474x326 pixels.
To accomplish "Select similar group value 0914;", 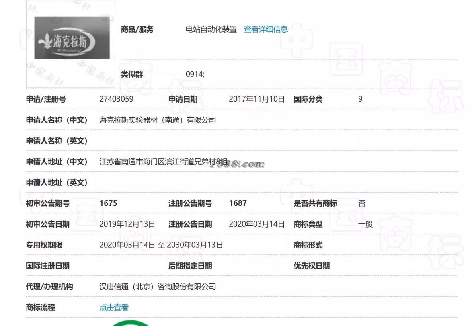I will coord(195,74).
